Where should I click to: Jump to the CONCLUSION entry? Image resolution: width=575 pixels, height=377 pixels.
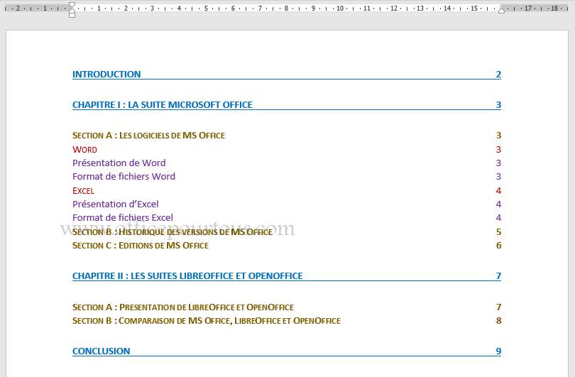tap(102, 351)
